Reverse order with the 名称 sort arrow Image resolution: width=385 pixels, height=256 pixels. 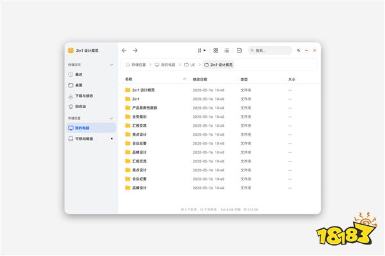pos(185,79)
